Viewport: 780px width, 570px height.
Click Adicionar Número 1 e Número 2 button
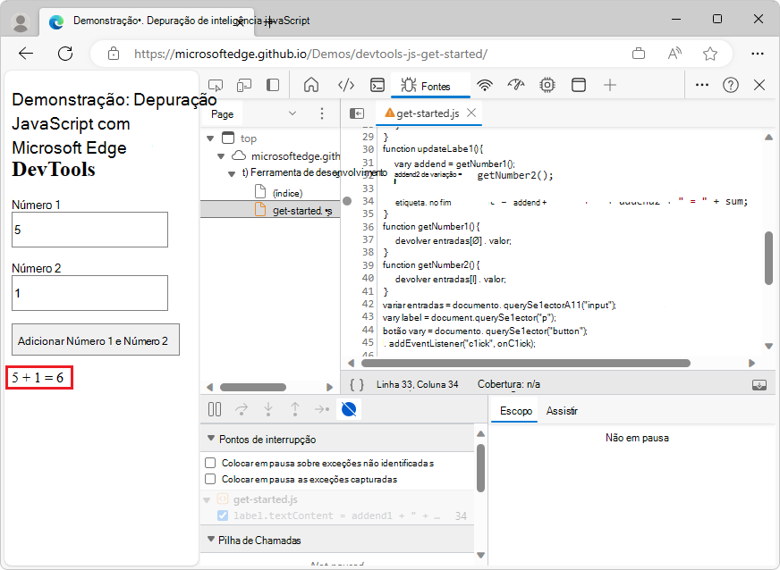click(96, 340)
